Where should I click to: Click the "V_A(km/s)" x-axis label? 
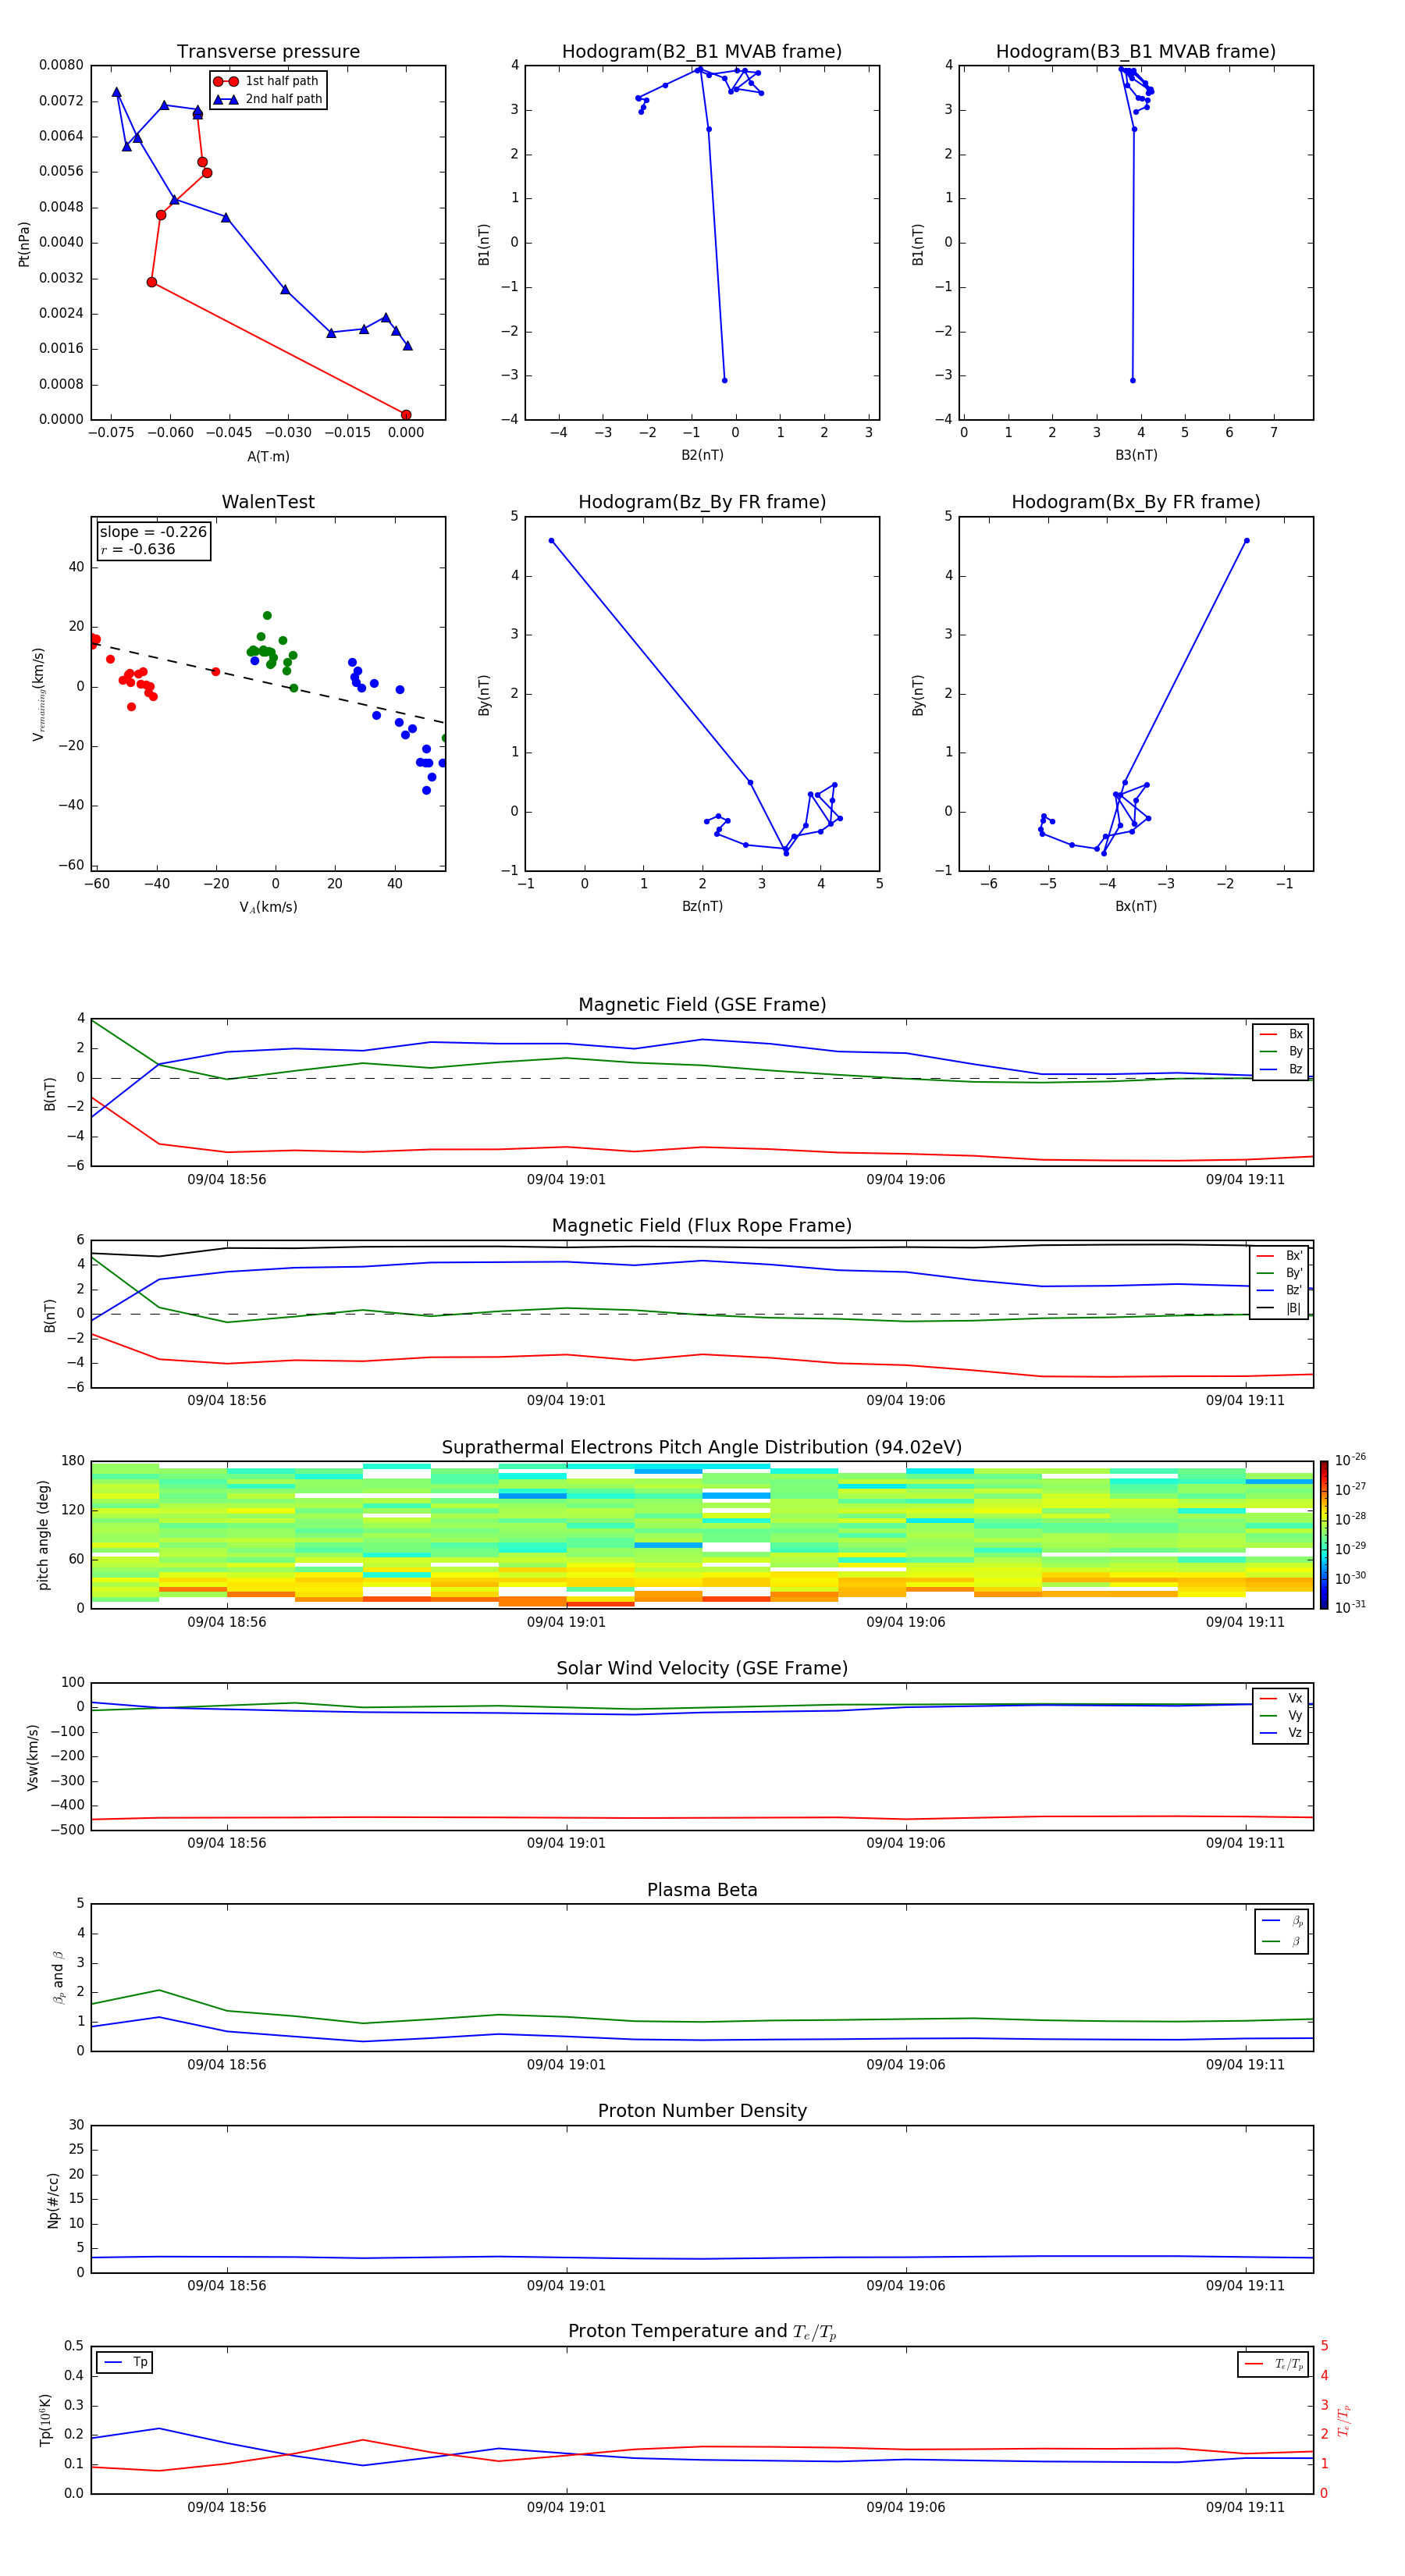coord(268,907)
